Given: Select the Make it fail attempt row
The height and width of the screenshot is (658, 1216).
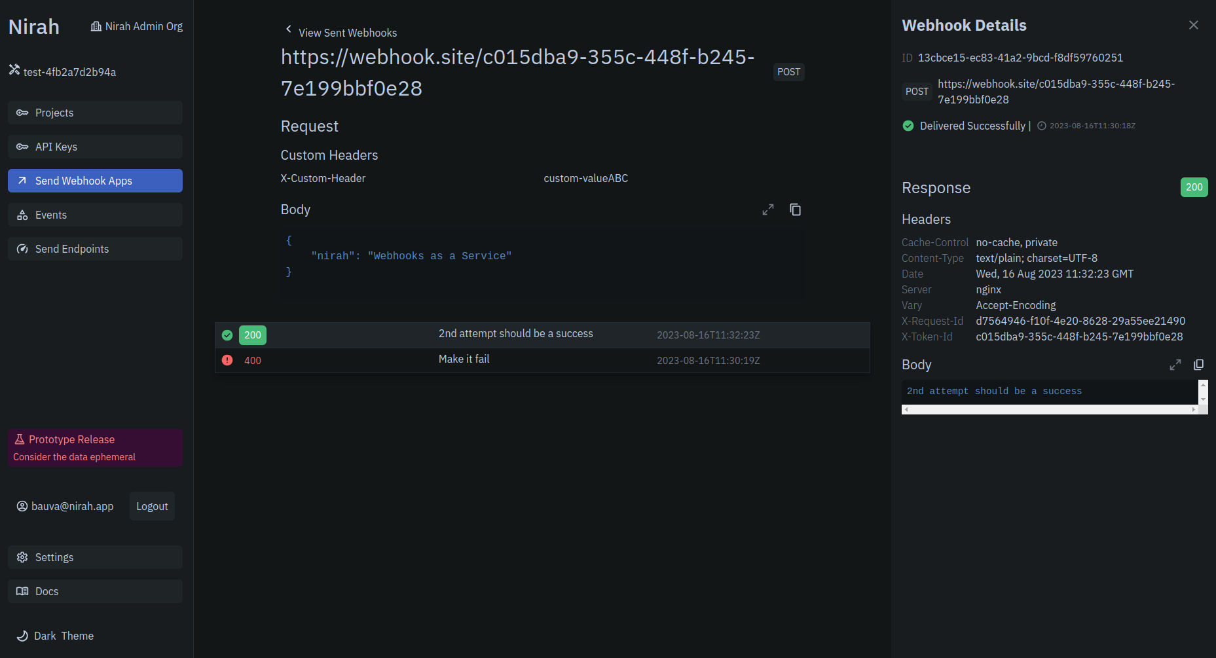Looking at the screenshot, I should pos(542,359).
